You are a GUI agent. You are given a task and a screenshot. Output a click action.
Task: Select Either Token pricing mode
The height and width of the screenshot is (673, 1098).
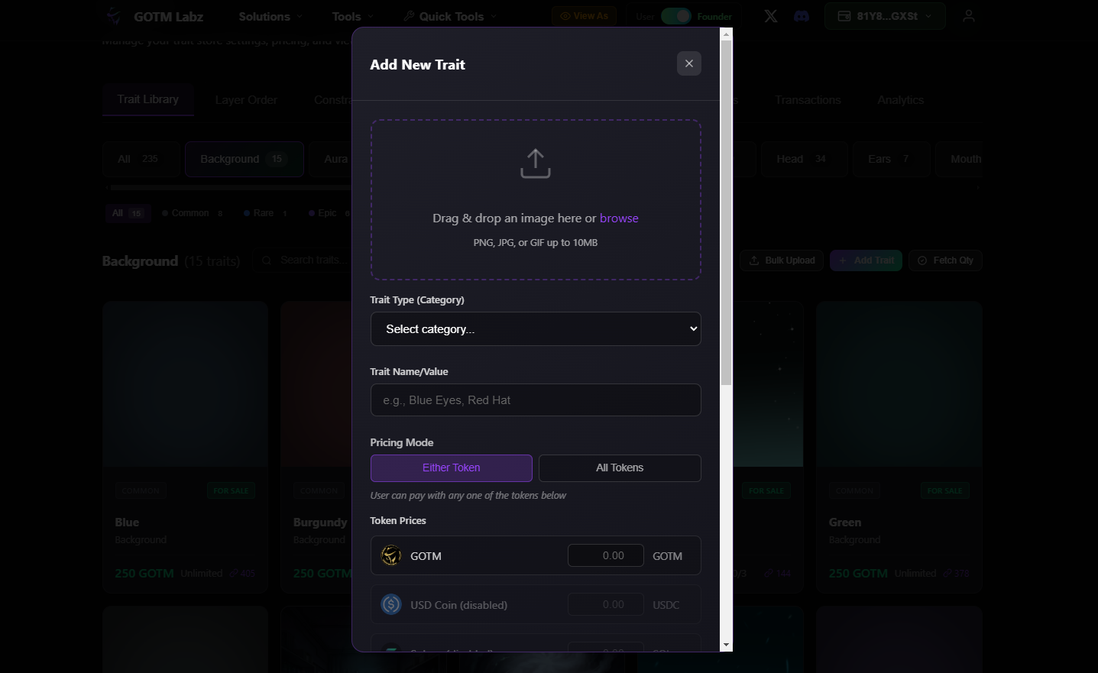[451, 468]
